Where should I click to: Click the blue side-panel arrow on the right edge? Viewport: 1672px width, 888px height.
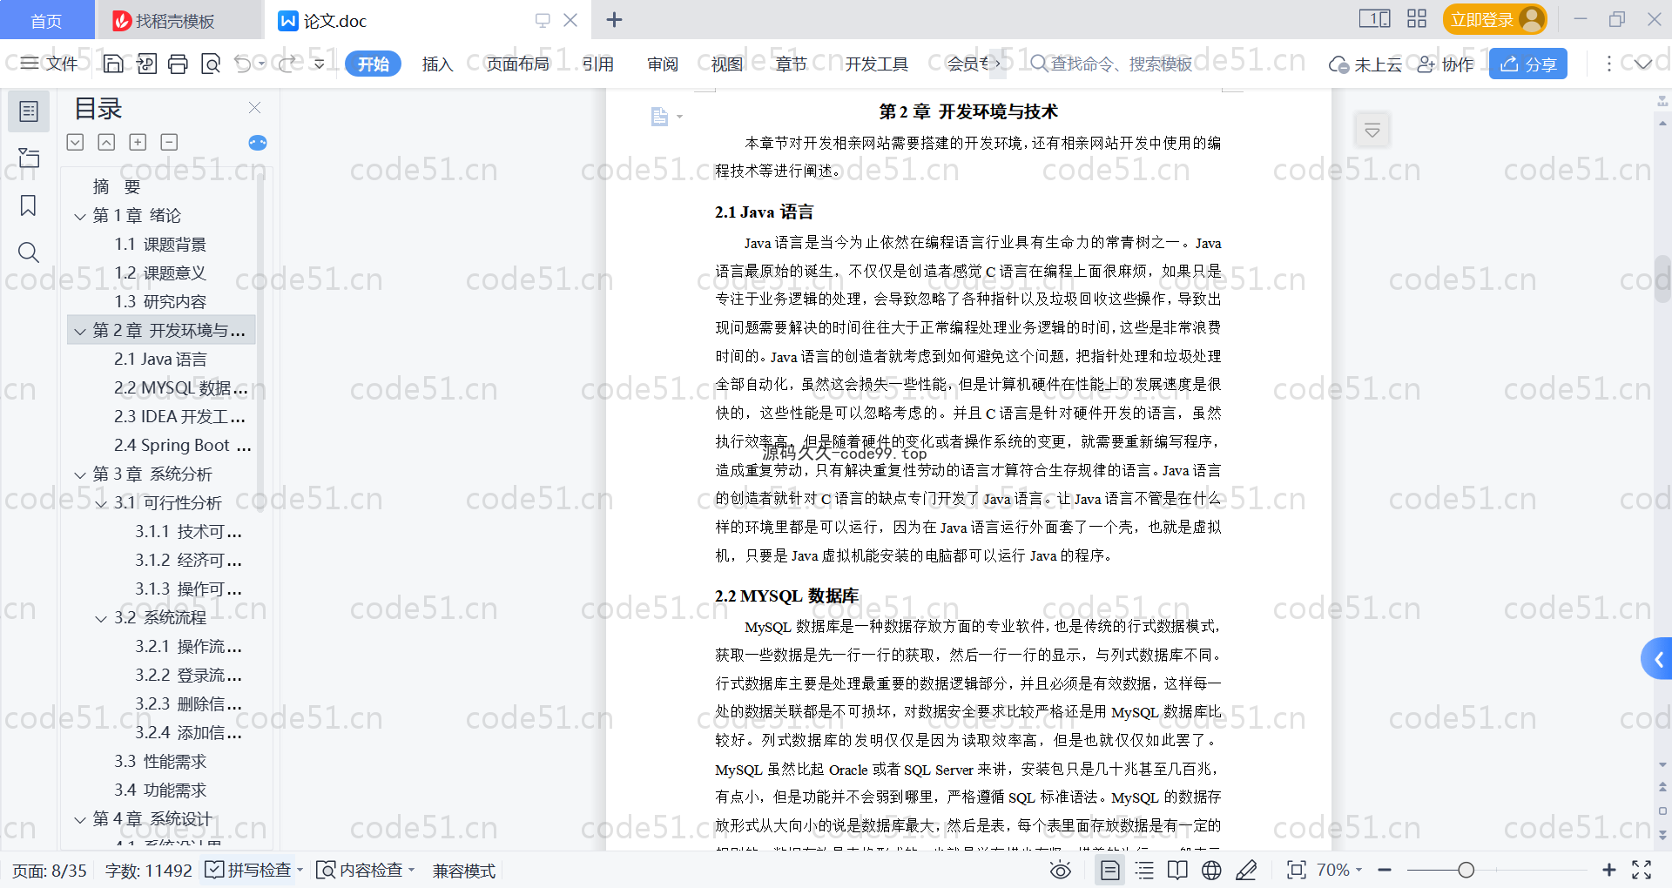pos(1657,659)
